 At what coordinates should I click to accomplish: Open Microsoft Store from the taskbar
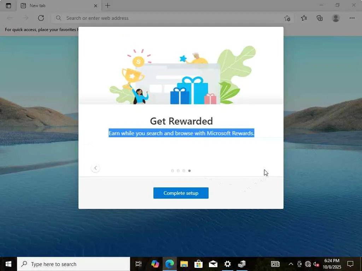click(198, 264)
